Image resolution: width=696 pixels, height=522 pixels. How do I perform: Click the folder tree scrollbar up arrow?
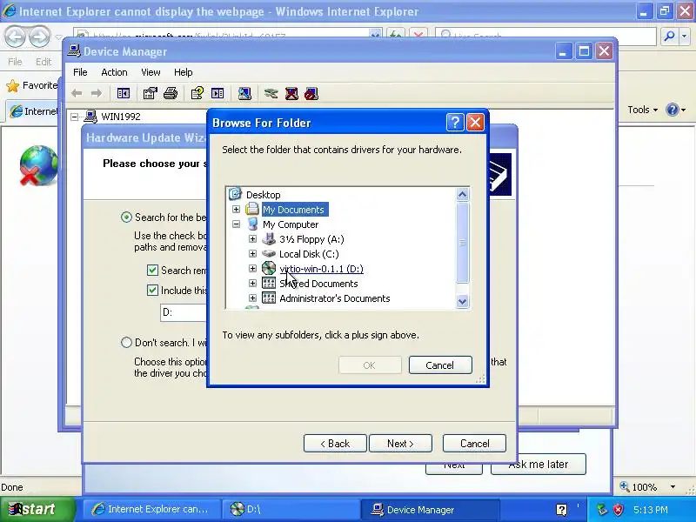tap(462, 194)
